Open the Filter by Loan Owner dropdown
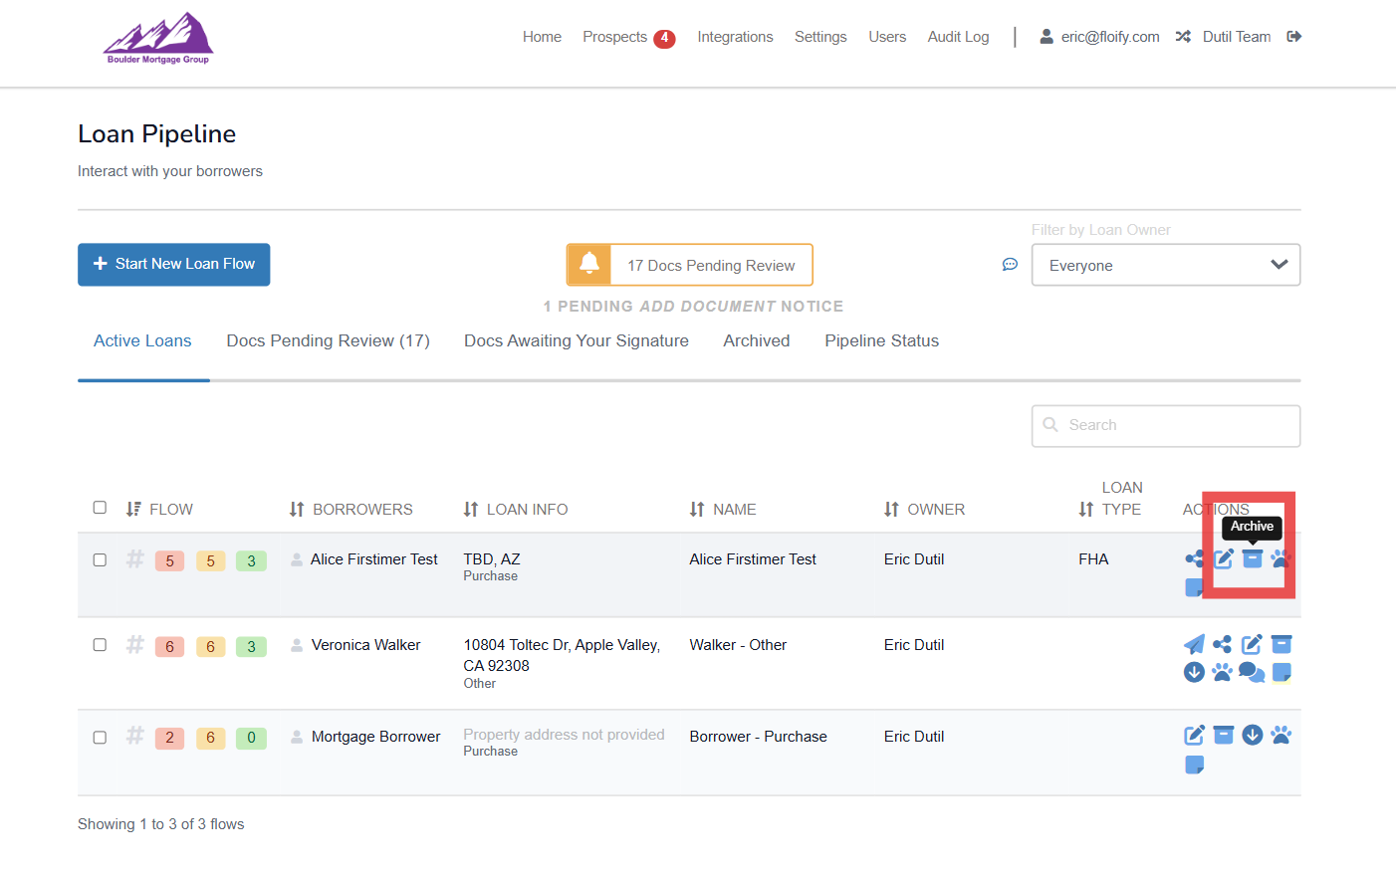Viewport: 1396px width, 879px height. pyautogui.click(x=1165, y=266)
